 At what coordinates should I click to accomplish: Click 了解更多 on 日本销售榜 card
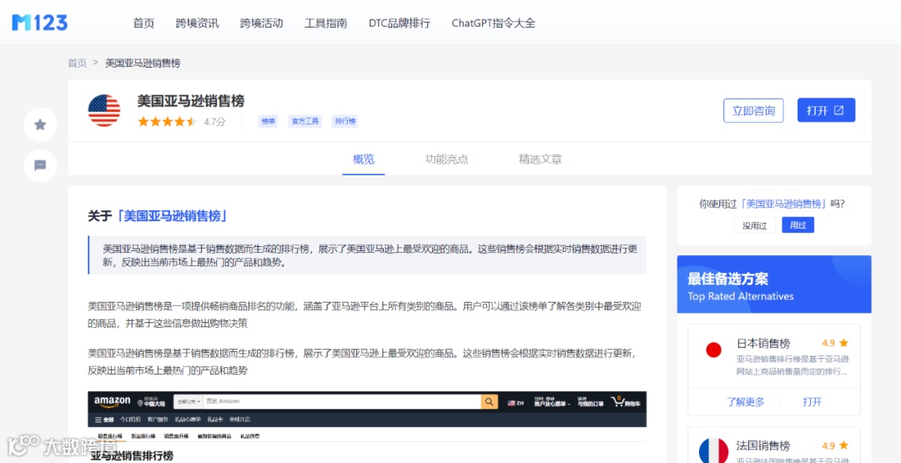[745, 402]
